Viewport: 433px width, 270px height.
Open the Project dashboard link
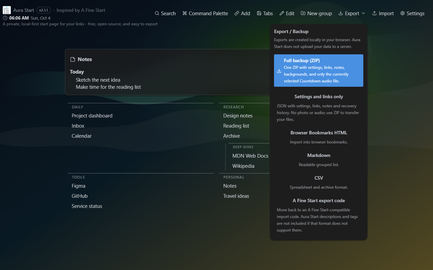[92, 116]
